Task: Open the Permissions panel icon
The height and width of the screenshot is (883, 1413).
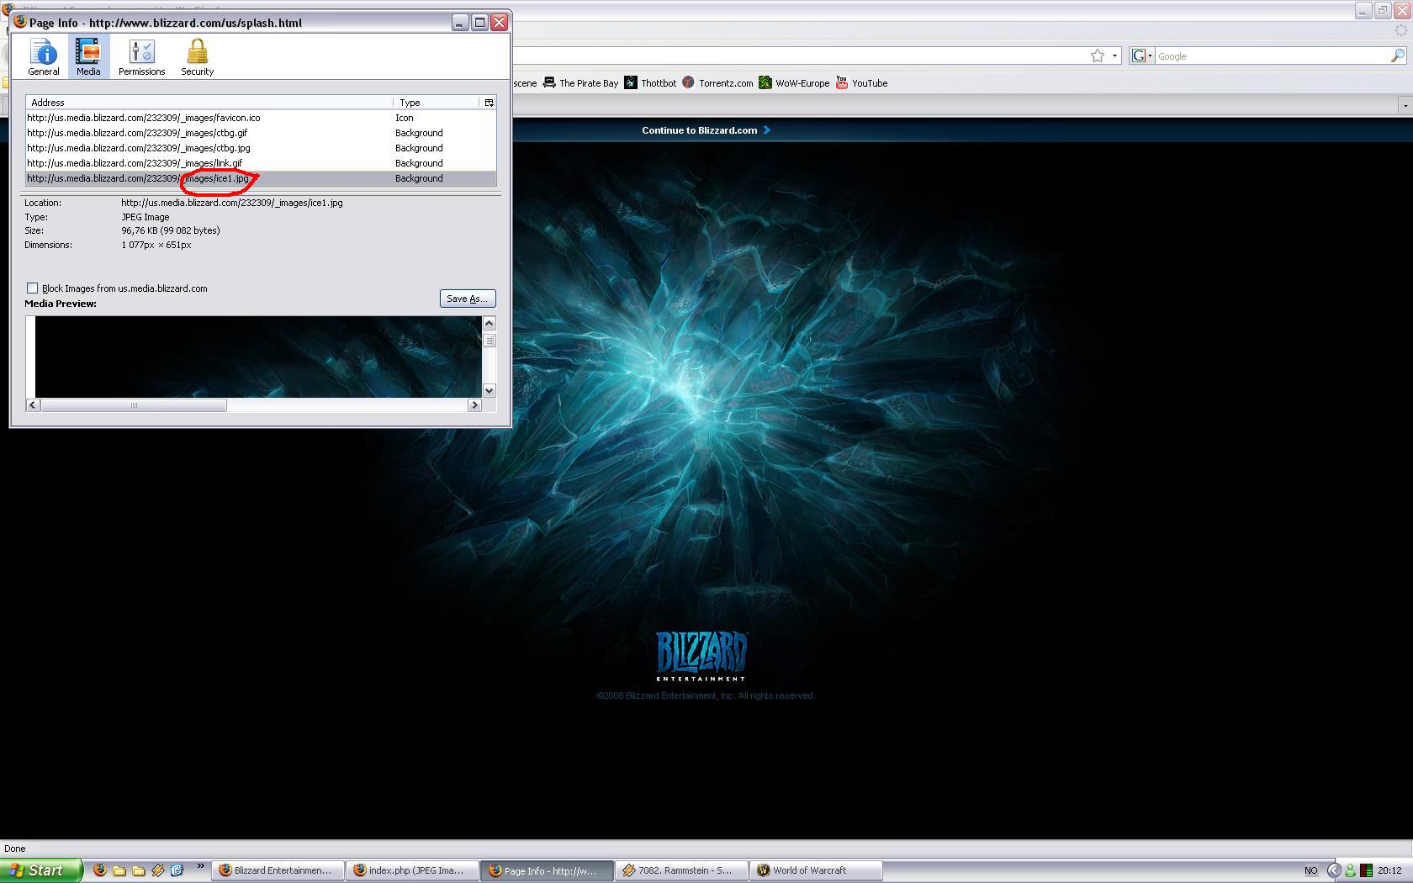Action: (x=141, y=56)
